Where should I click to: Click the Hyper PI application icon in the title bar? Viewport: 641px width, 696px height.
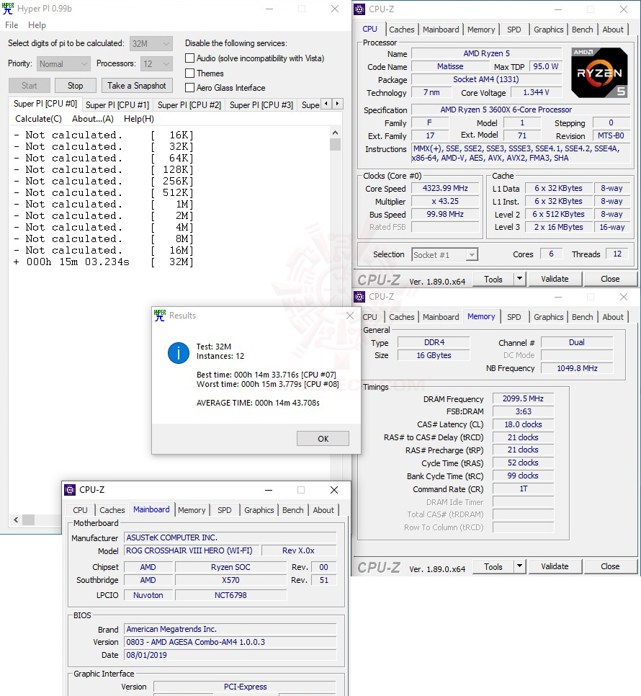pos(9,9)
